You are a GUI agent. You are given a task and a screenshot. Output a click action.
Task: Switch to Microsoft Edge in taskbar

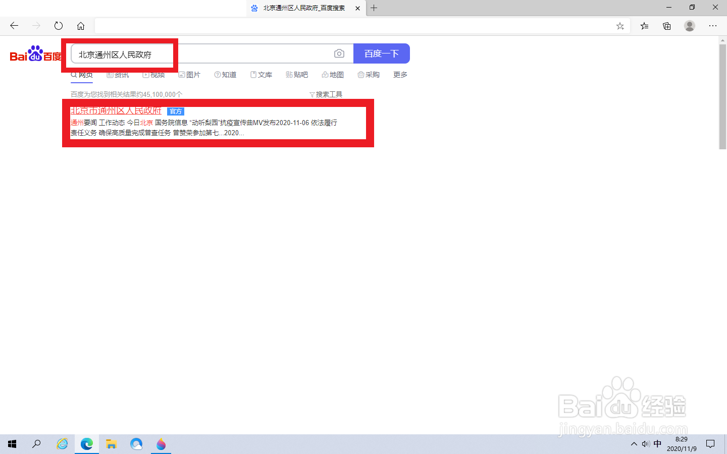pos(87,444)
